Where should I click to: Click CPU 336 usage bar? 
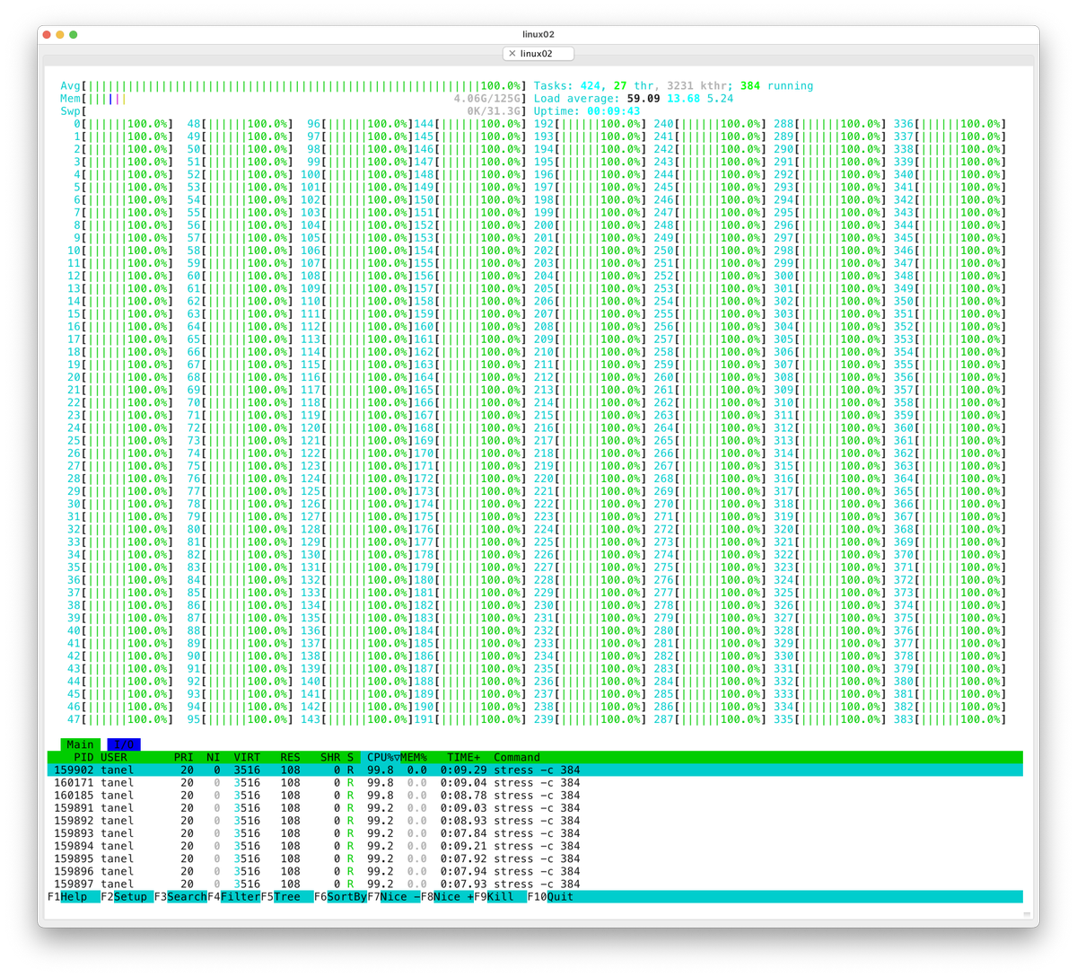[950, 124]
